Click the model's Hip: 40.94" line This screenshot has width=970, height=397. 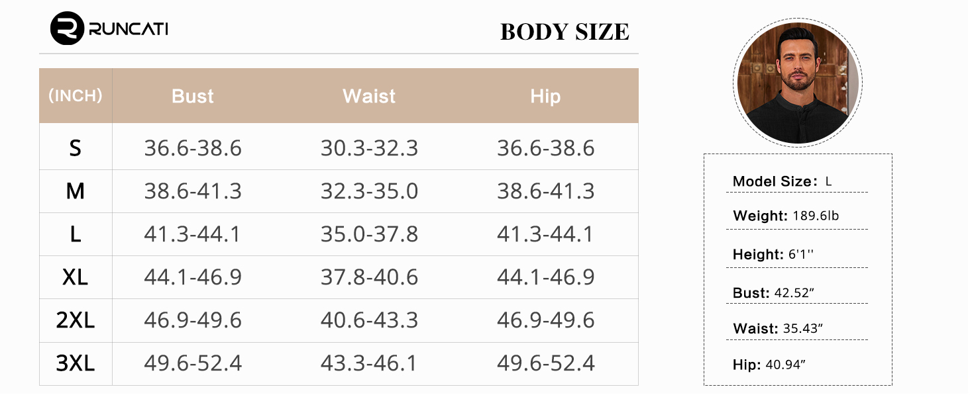click(769, 365)
